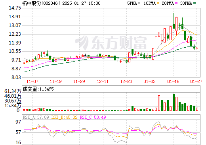The image size is (206, 145).
Task: Click the 20PMA legend label
Action: pyautogui.click(x=168, y=3)
